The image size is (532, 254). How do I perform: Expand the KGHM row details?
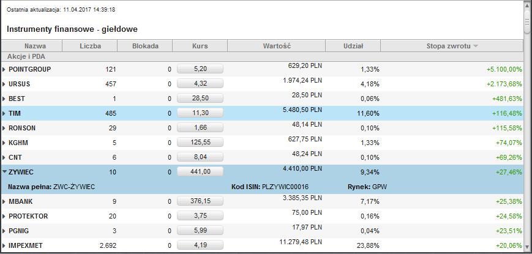(4, 143)
